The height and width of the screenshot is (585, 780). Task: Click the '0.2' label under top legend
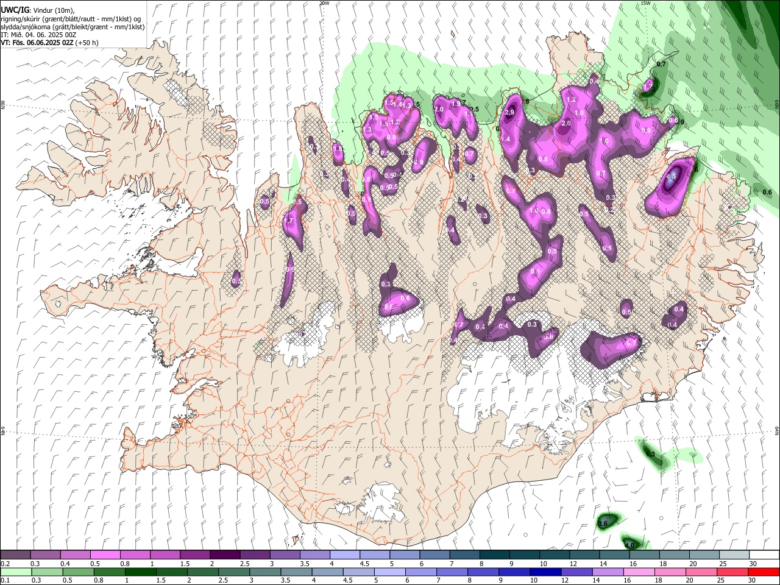[5, 564]
